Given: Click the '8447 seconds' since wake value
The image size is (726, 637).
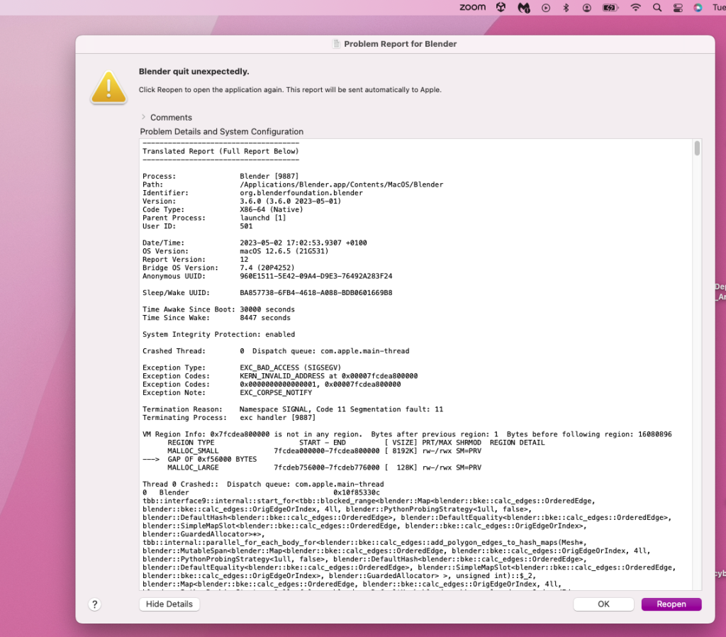Looking at the screenshot, I should coord(265,318).
